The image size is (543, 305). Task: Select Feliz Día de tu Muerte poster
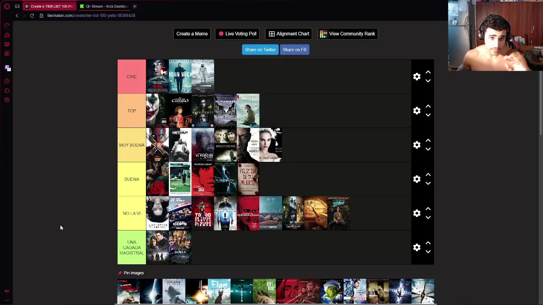click(248, 179)
